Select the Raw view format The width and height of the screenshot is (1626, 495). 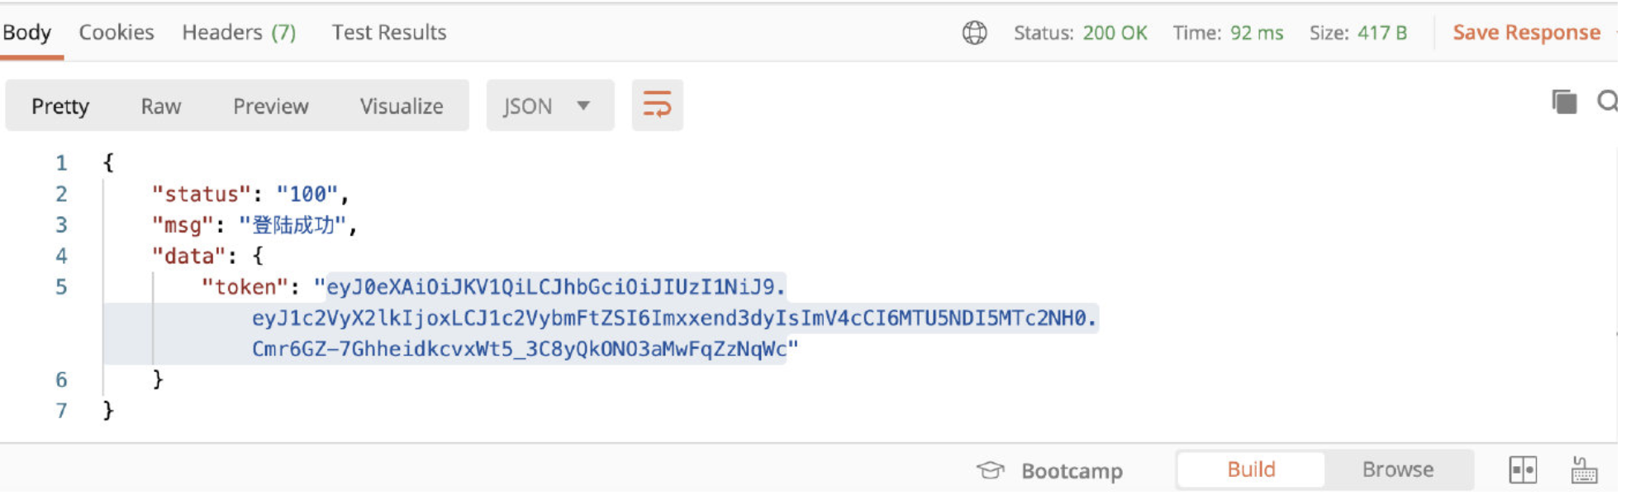tap(160, 106)
